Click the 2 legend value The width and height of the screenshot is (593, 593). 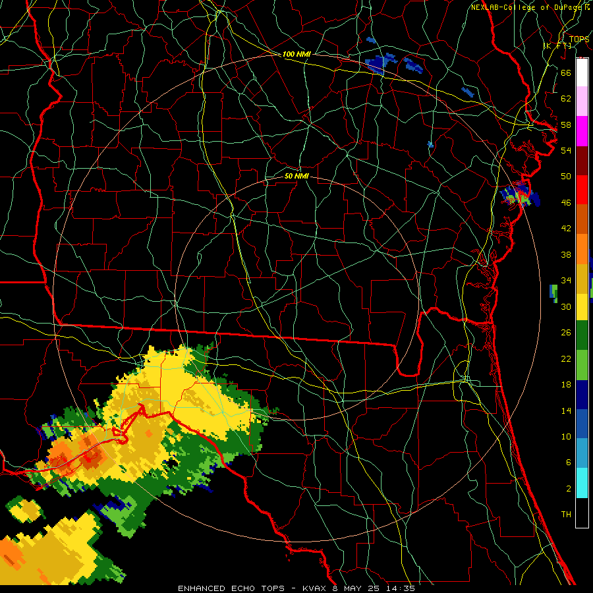[x=568, y=489]
